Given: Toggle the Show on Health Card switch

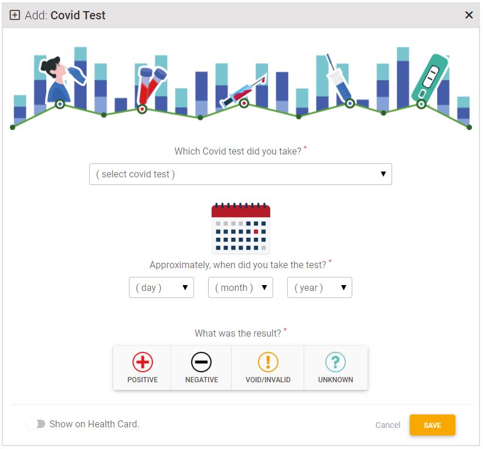Looking at the screenshot, I should 36,424.
